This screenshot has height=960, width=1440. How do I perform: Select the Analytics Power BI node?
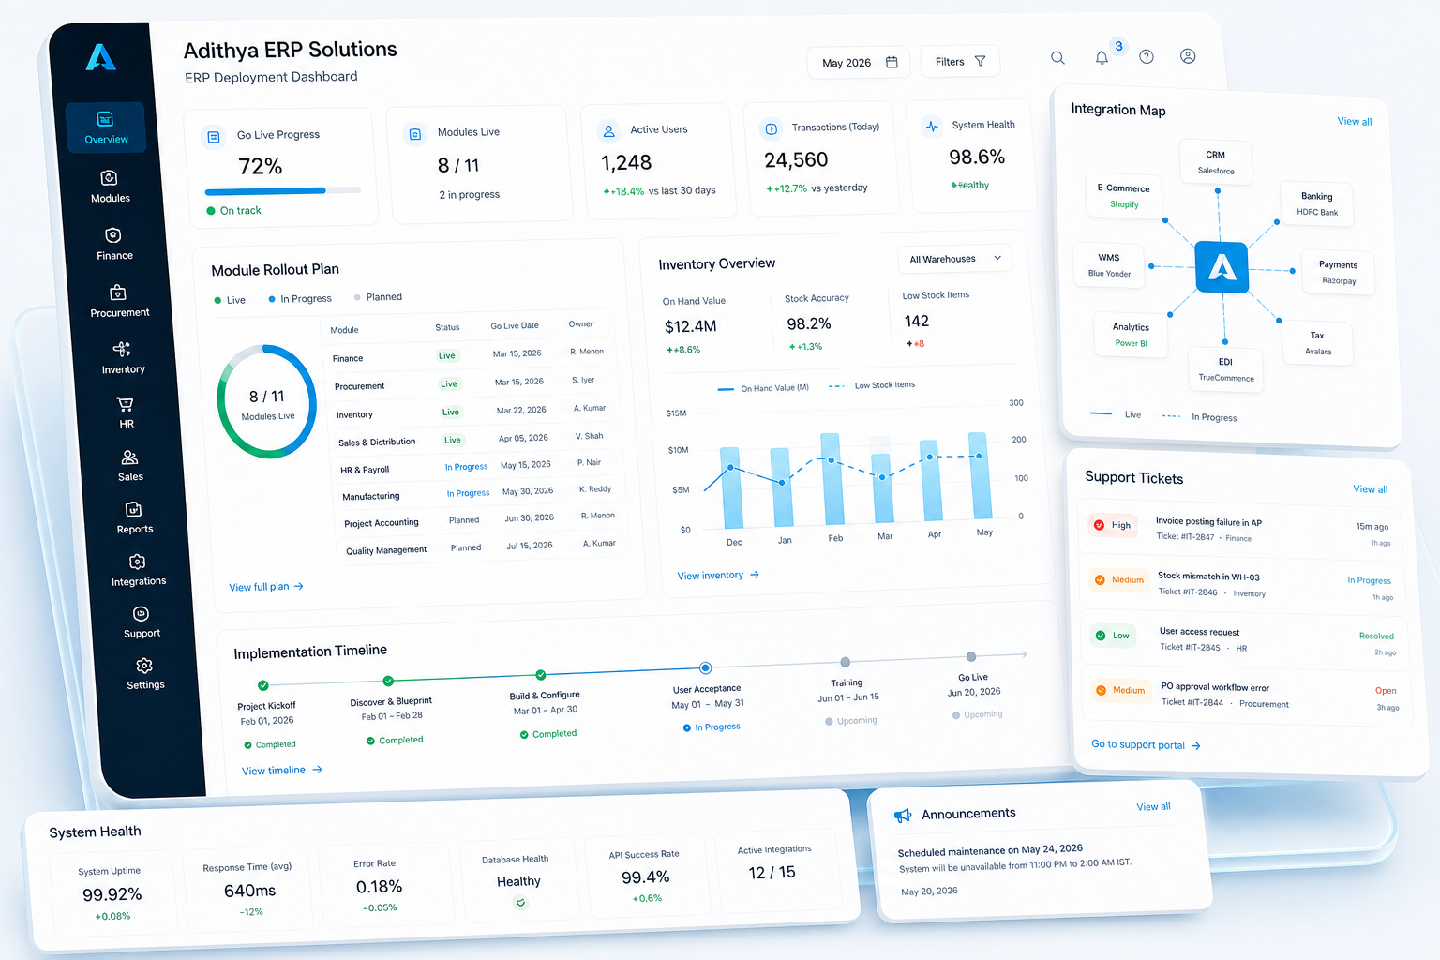[1131, 335]
